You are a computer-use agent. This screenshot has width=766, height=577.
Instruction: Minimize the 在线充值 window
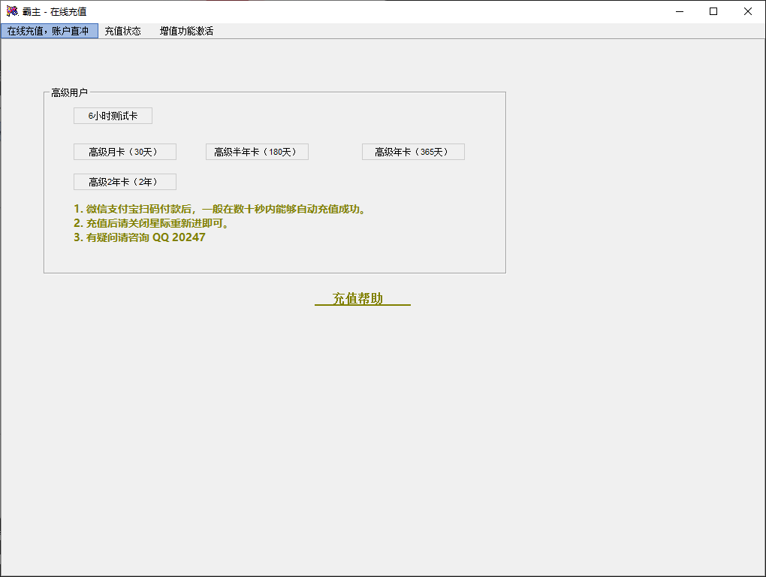click(x=679, y=11)
